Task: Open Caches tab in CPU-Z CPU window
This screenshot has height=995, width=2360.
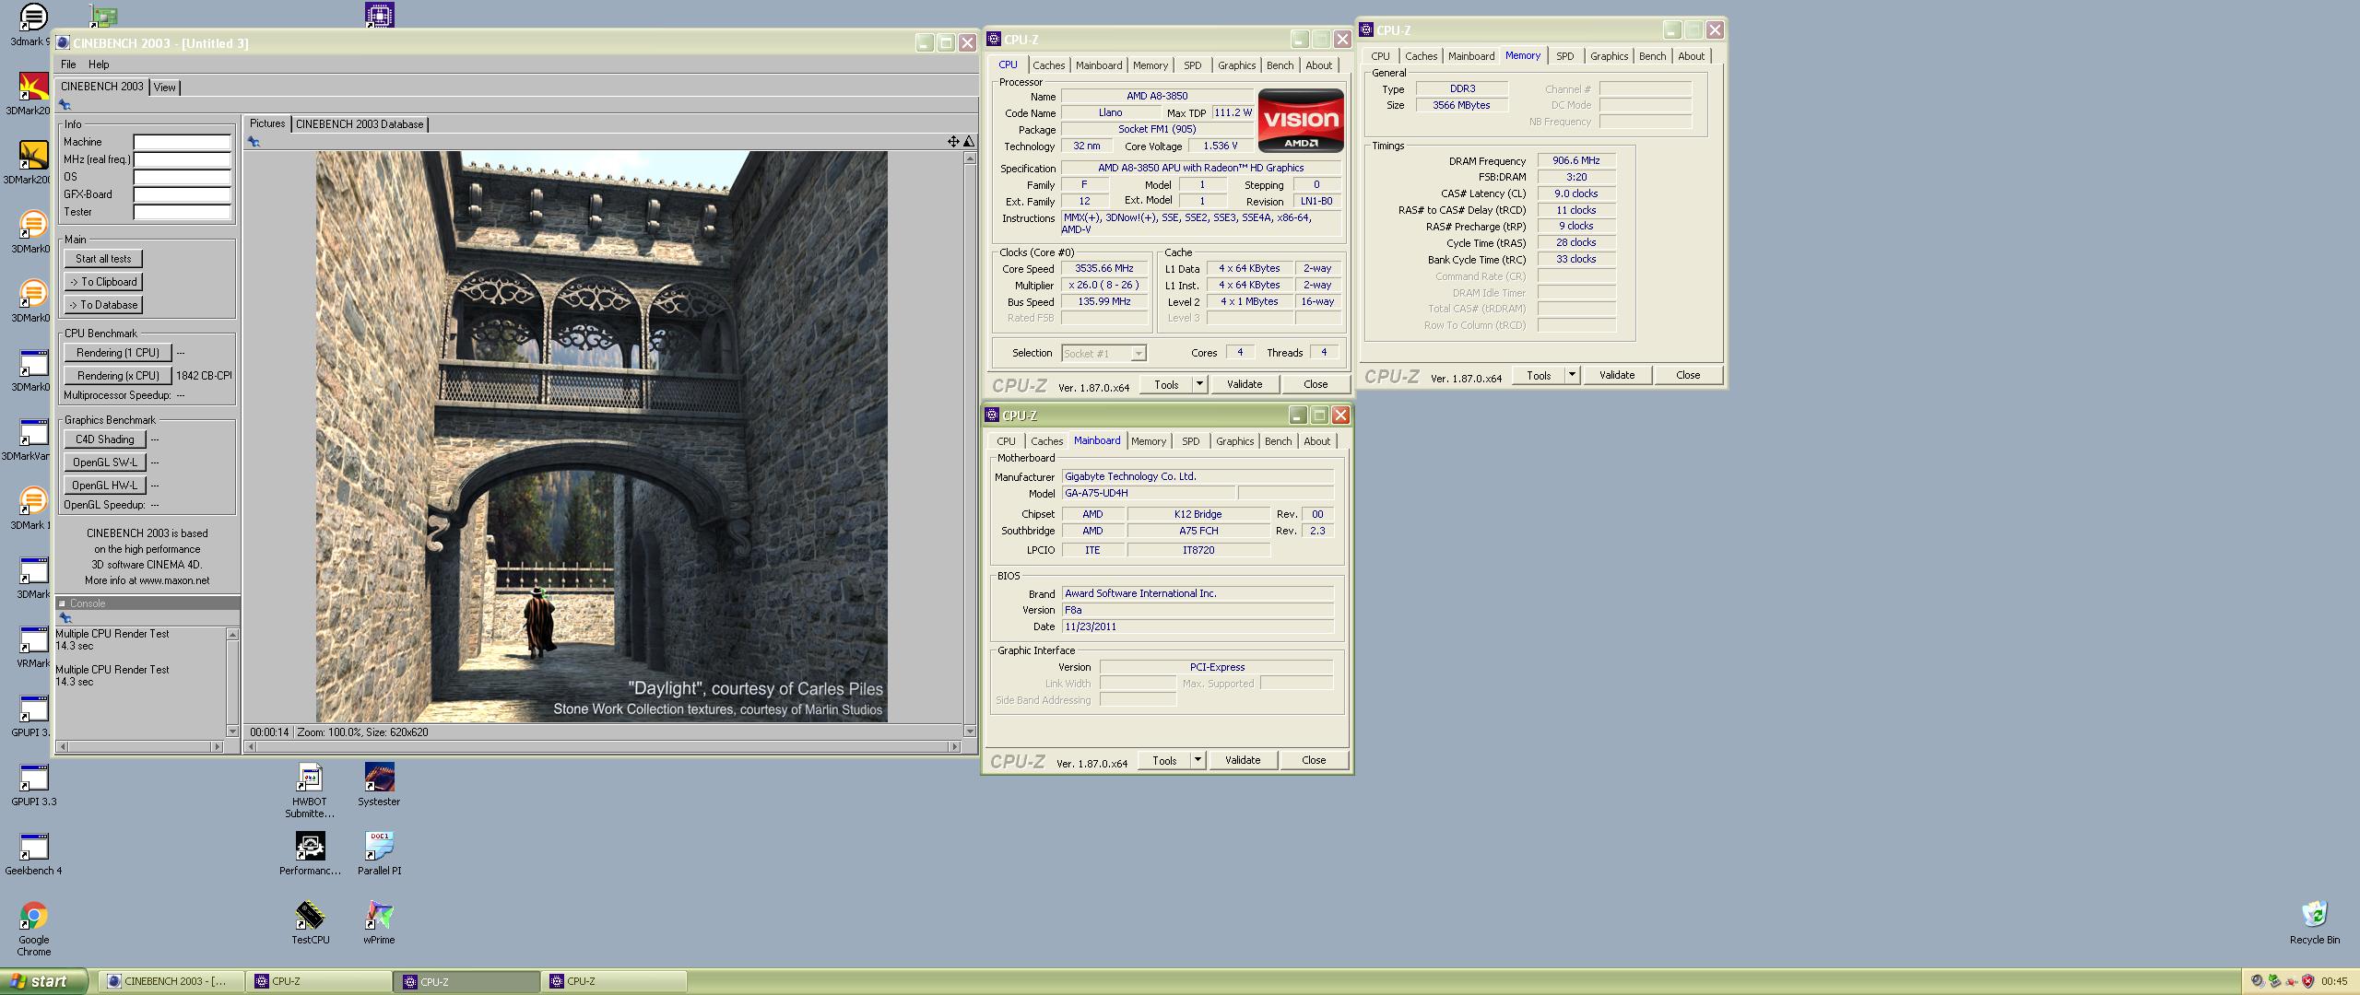Action: pyautogui.click(x=1048, y=65)
